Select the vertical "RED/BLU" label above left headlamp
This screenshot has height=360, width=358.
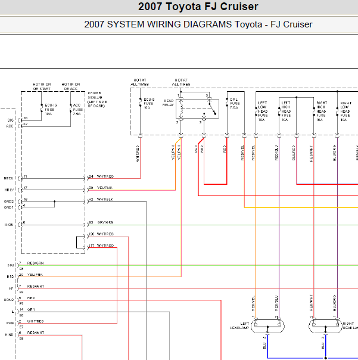point(276,303)
